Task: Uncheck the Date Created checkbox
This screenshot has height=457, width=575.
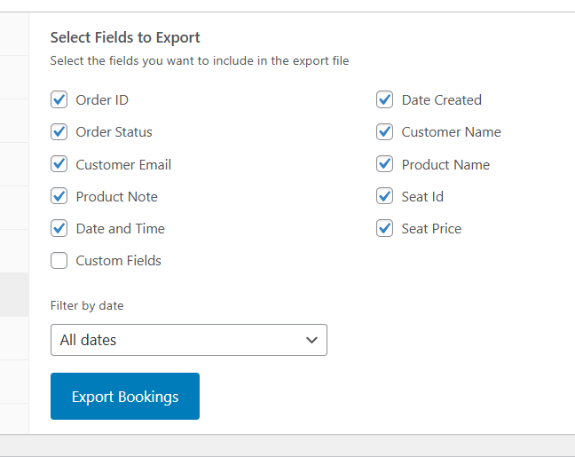Action: tap(384, 99)
